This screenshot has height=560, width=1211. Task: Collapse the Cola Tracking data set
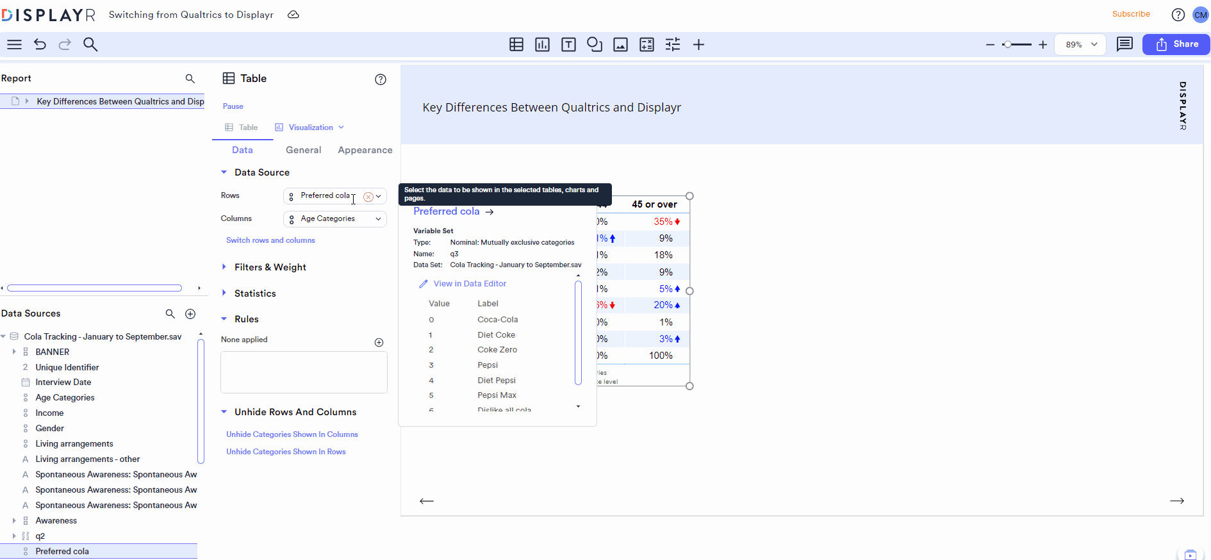(x=3, y=336)
